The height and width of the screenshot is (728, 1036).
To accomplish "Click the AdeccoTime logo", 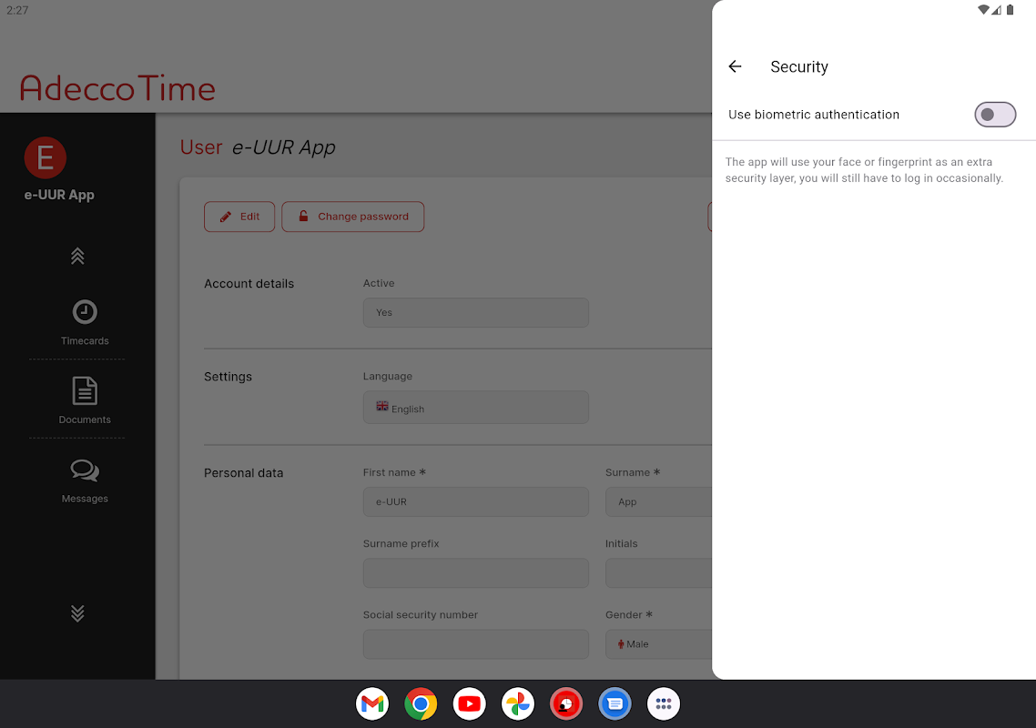I will tap(117, 88).
